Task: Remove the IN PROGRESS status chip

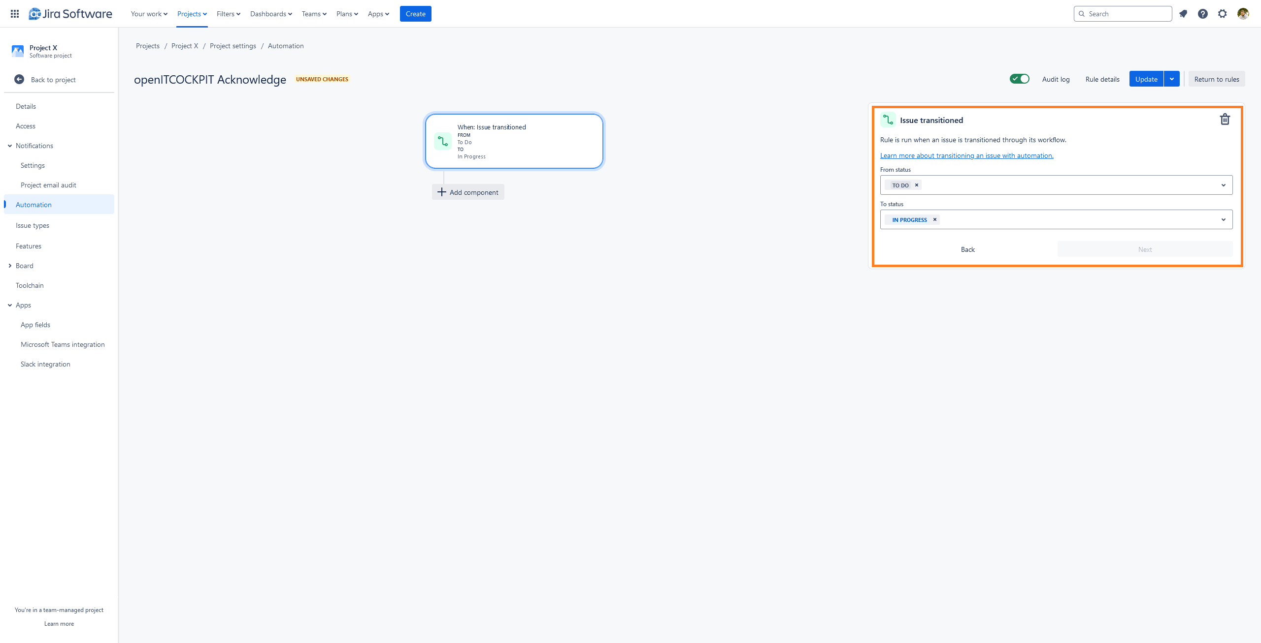Action: pyautogui.click(x=935, y=219)
